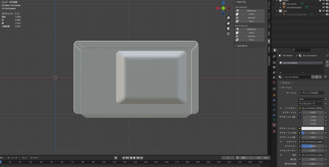
Task: Open the アイテム sidebar tab
Action: tap(269, 5)
